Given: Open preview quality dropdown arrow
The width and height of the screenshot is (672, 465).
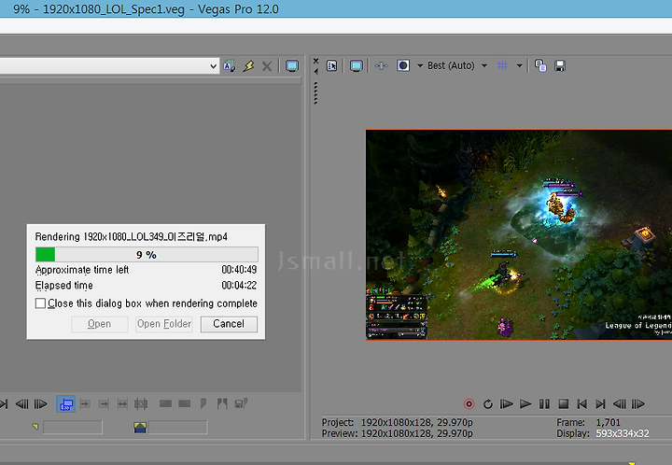Looking at the screenshot, I should pos(484,65).
